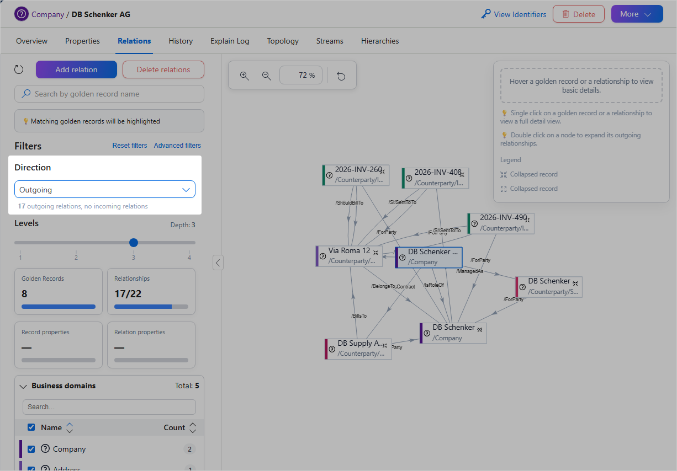
Task: Click the first Collapsed record legend icon
Action: (504, 174)
